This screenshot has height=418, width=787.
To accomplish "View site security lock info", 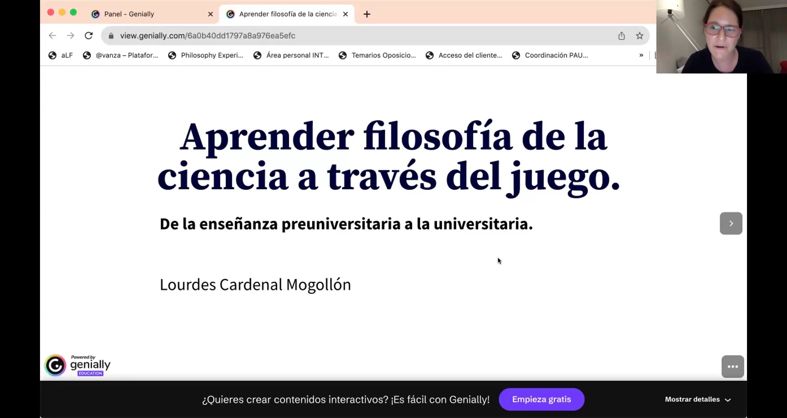I will click(x=111, y=36).
